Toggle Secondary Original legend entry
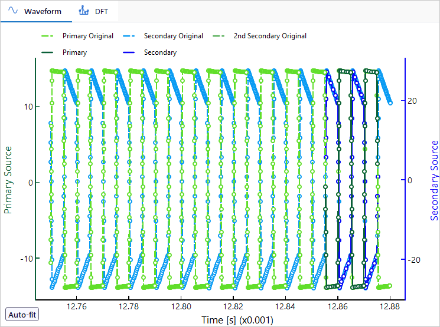The image size is (440, 327). [163, 36]
